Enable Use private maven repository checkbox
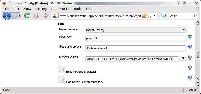The width and height of the screenshot is (201, 94). [61, 80]
